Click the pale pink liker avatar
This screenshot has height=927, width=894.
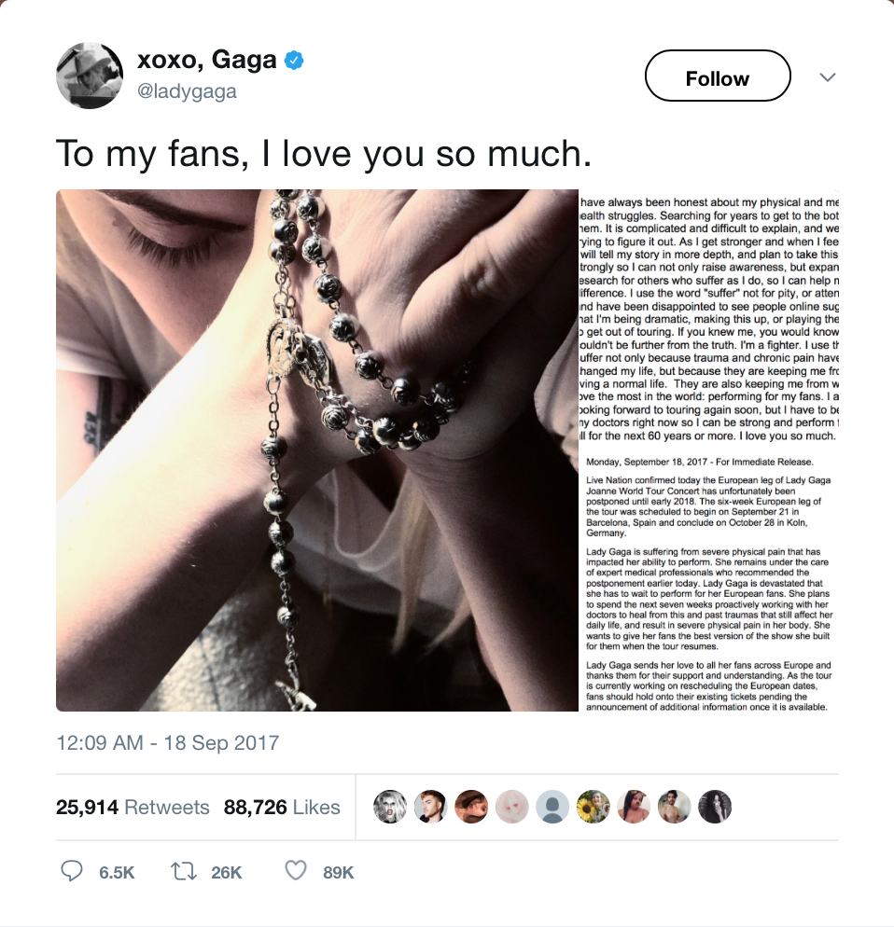pyautogui.click(x=512, y=807)
